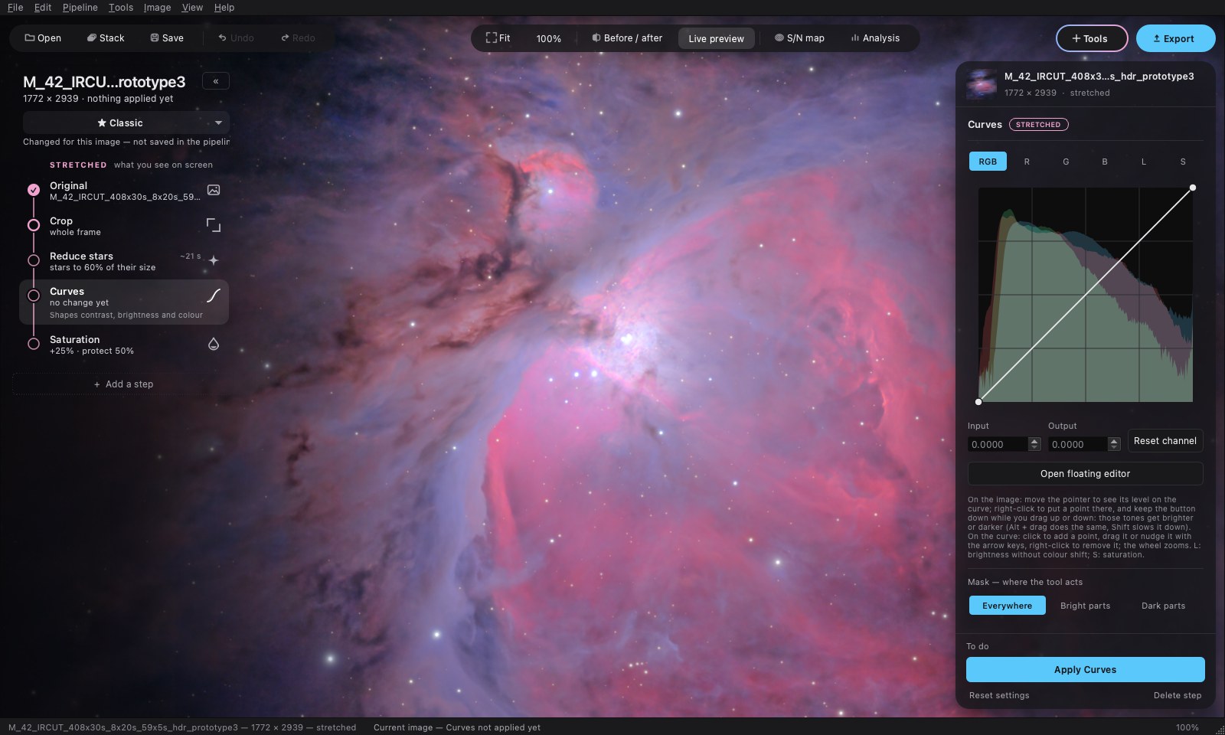Open the Pipeline menu
Viewport: 1225px width, 735px height.
pyautogui.click(x=80, y=7)
